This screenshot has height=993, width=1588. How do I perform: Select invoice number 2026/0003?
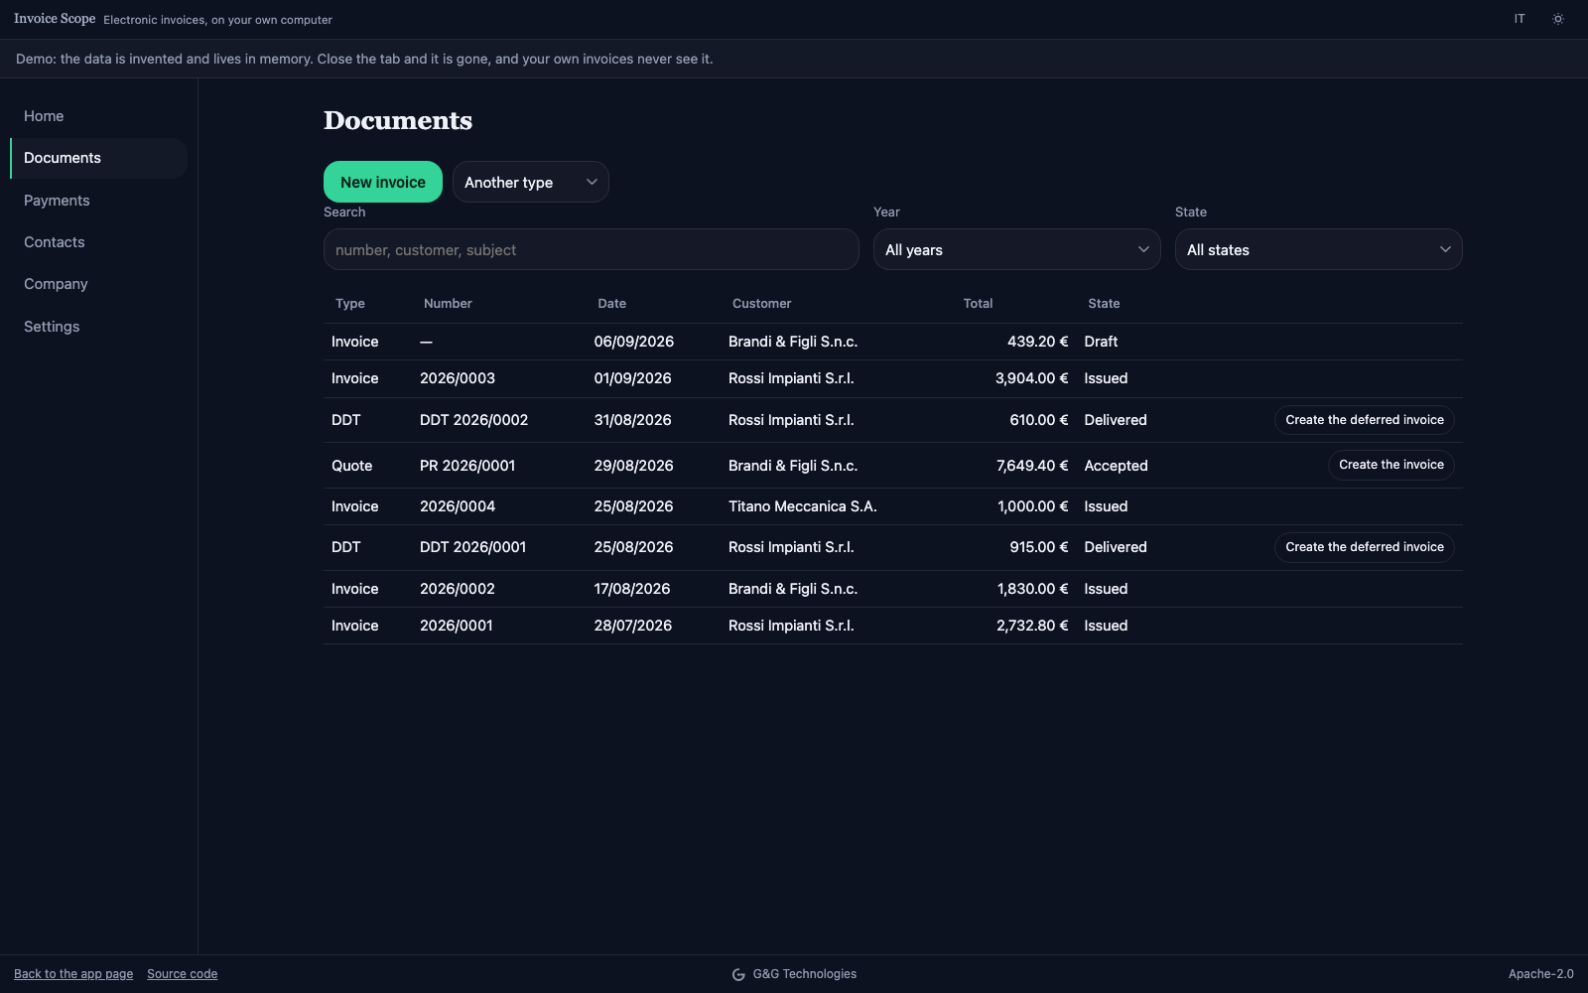458,378
